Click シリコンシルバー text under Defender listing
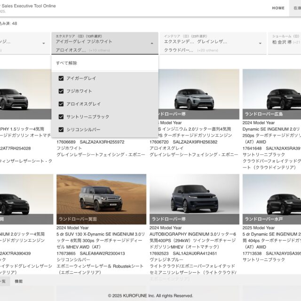The height and width of the screenshot is (301, 301). click(x=73, y=260)
